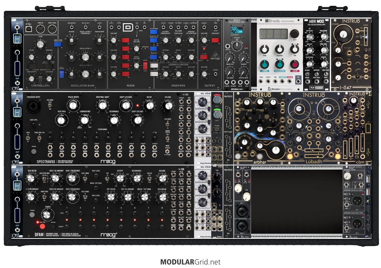Click the OUT jack on Mini Mod envelope
Viewport: 381px width, 268px height.
(x=326, y=82)
